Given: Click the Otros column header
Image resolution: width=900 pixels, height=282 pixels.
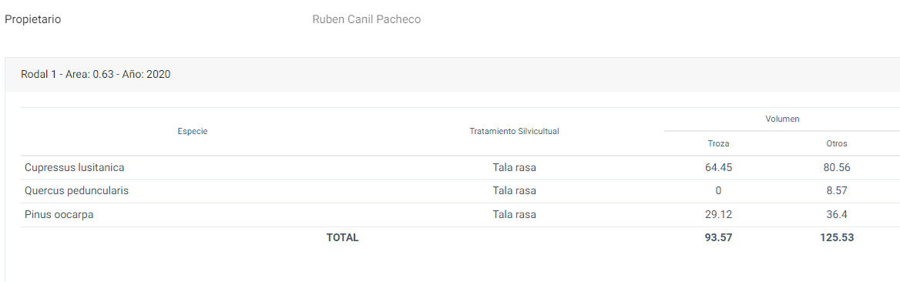Looking at the screenshot, I should click(x=836, y=143).
